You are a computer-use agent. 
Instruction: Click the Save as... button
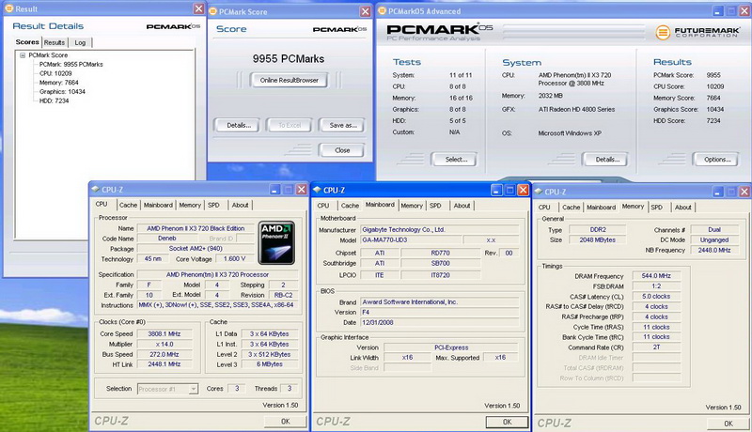click(343, 125)
